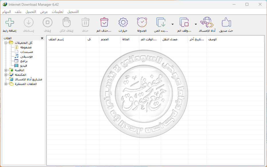The height and width of the screenshot is (167, 267).
Task: Open the Stop Queue dropdown arrow
Action: [x=196, y=24]
